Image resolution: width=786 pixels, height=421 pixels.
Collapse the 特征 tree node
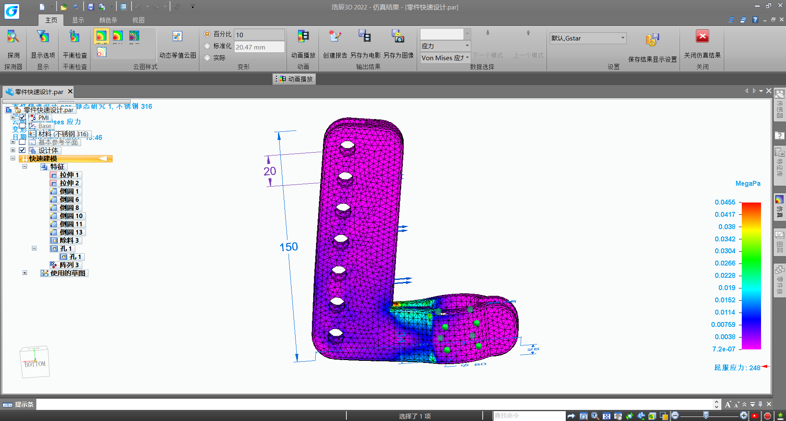(25, 167)
